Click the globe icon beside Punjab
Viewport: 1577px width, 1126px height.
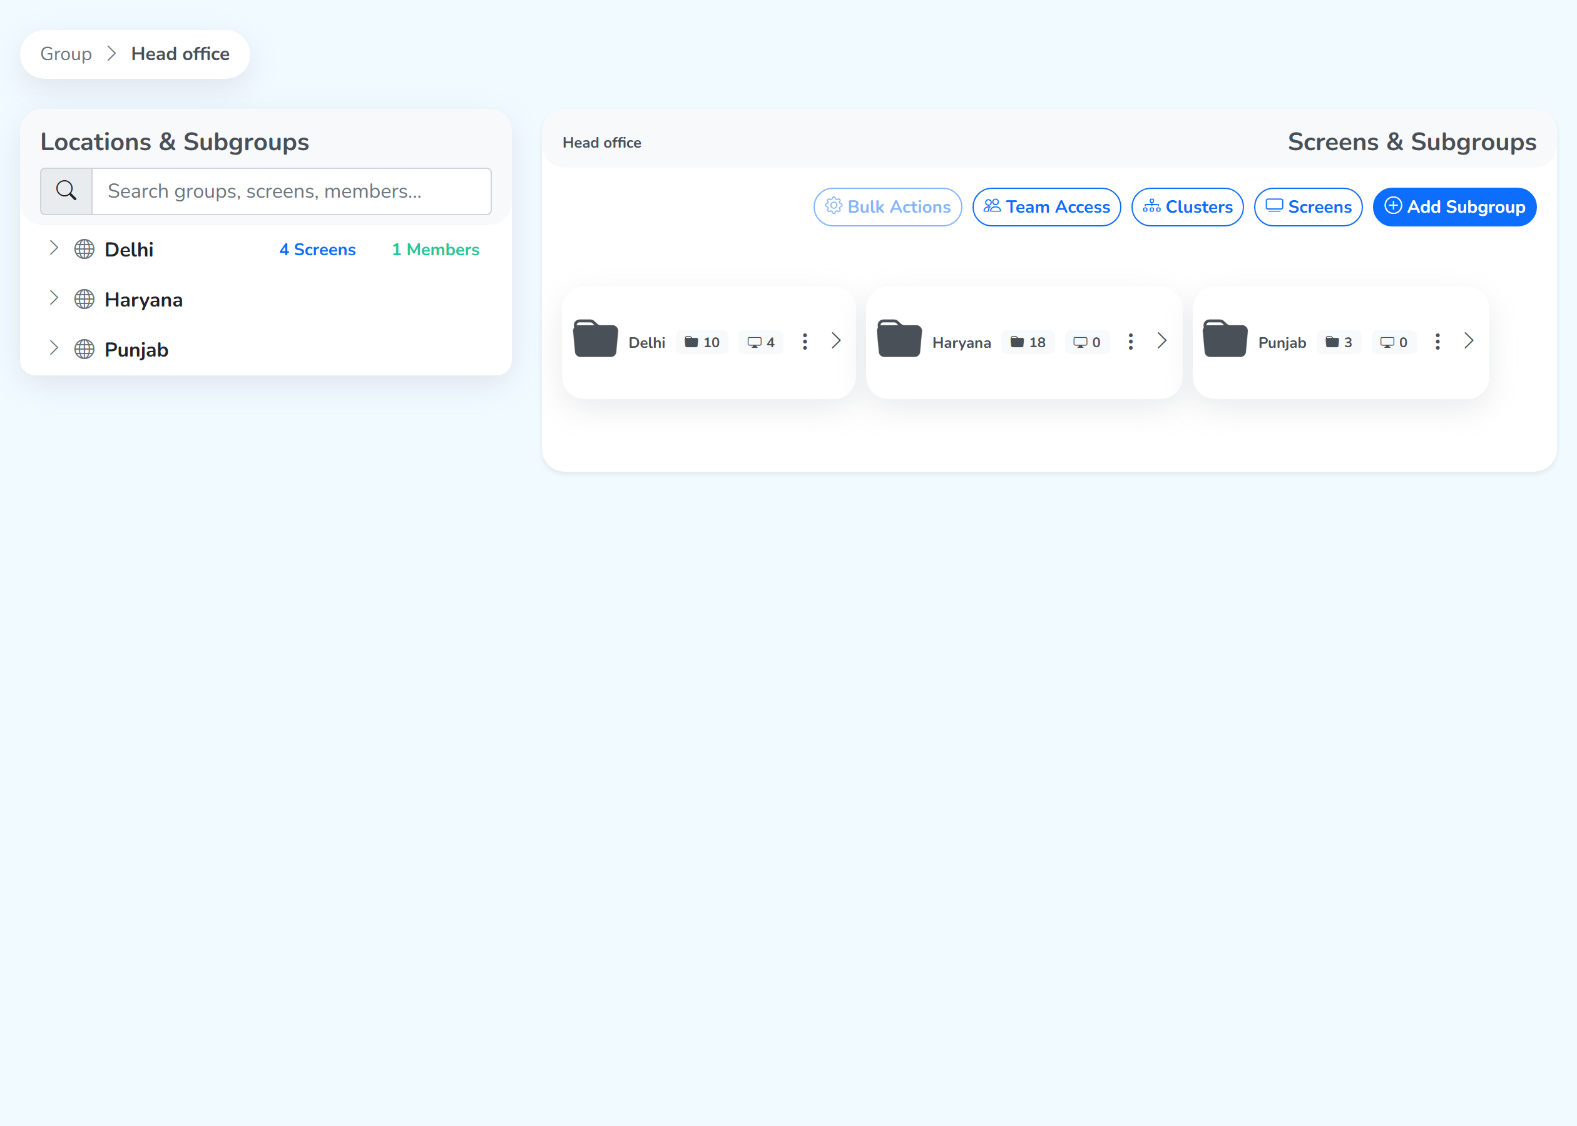coord(84,349)
